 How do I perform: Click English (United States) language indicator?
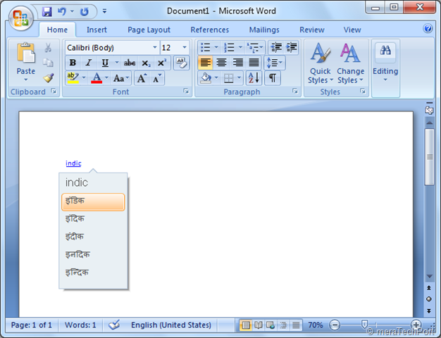pos(171,325)
